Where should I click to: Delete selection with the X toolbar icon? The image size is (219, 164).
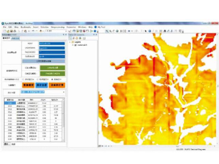[x=29, y=31]
